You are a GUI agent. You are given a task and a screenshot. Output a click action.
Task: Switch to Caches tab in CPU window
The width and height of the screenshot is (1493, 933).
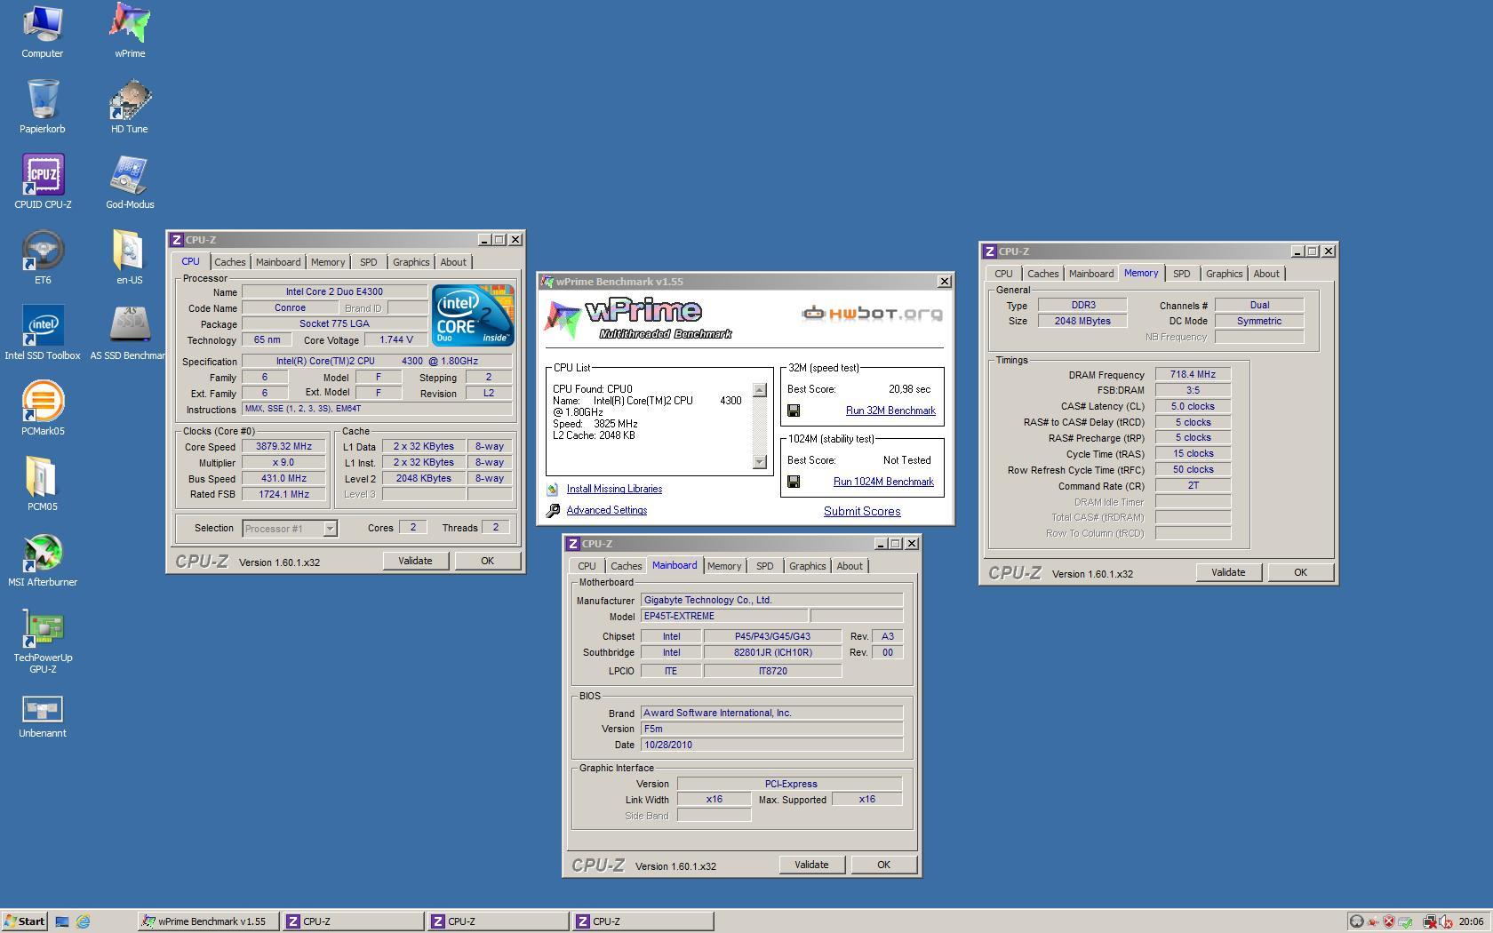click(229, 262)
